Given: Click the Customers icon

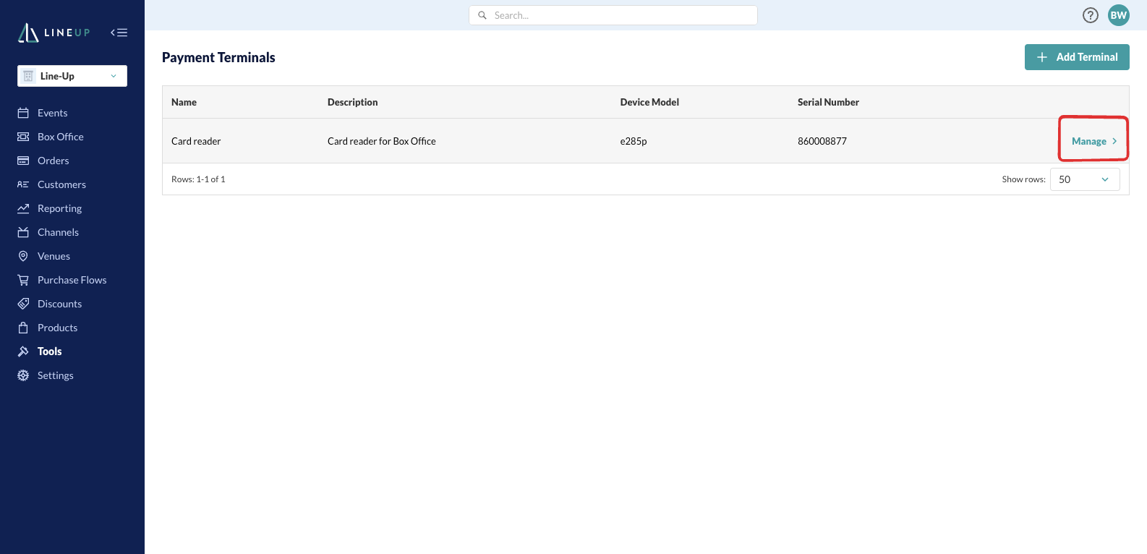Looking at the screenshot, I should tap(23, 184).
